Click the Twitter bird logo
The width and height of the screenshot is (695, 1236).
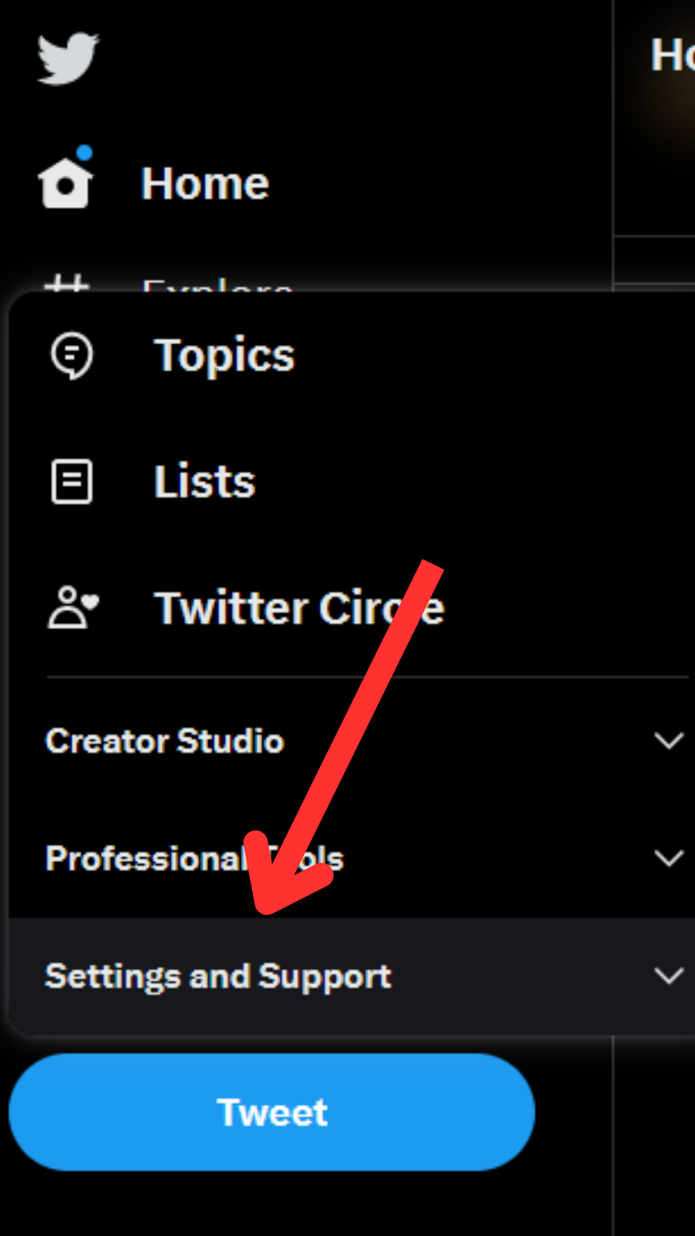(68, 58)
